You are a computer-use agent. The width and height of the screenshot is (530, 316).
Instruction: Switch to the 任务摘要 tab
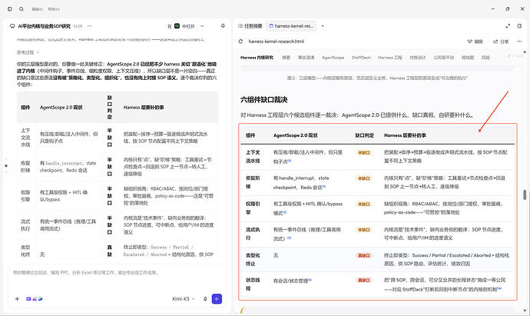250,26
